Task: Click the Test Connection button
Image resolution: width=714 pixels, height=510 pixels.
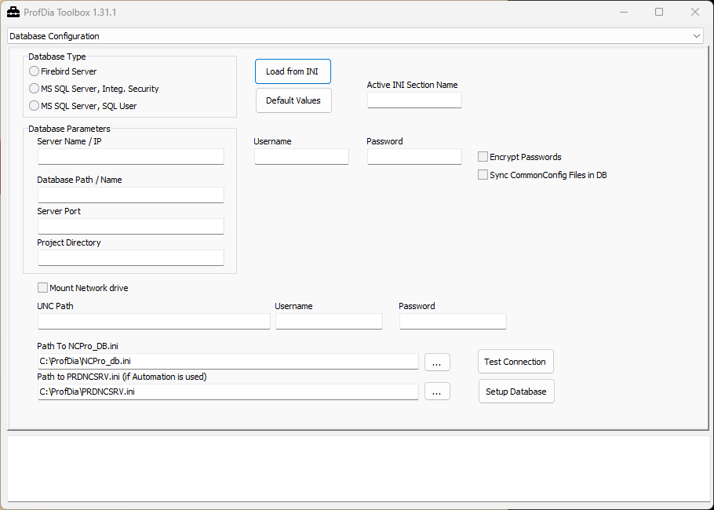Action: click(515, 362)
